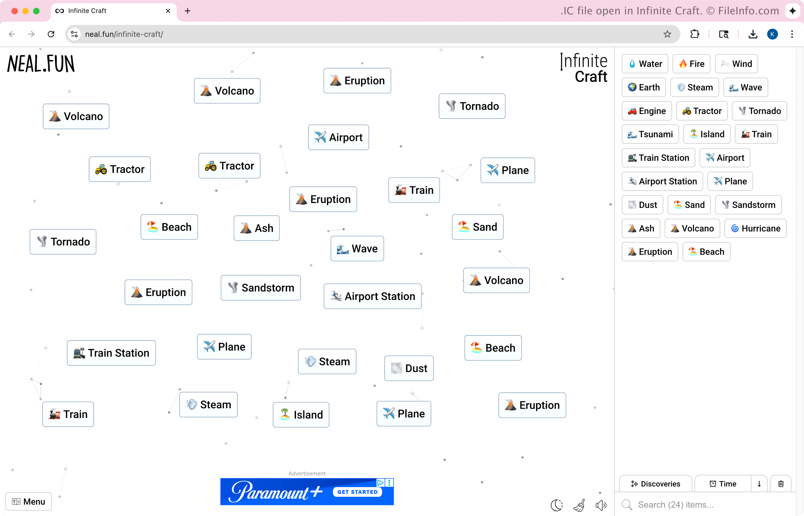Select the Hurricane element in the sidebar
The image size is (804, 516).
tap(755, 228)
